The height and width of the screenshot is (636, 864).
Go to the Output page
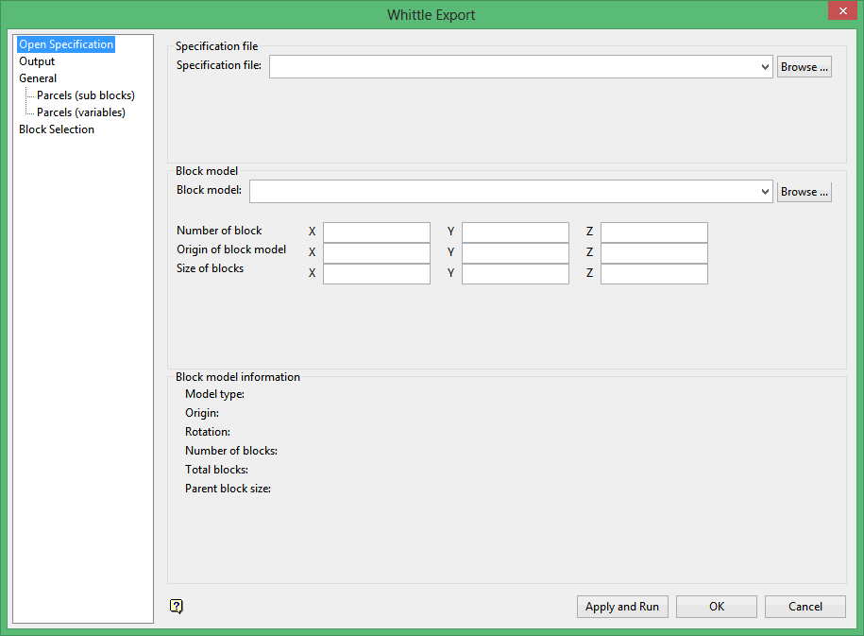pyautogui.click(x=37, y=61)
